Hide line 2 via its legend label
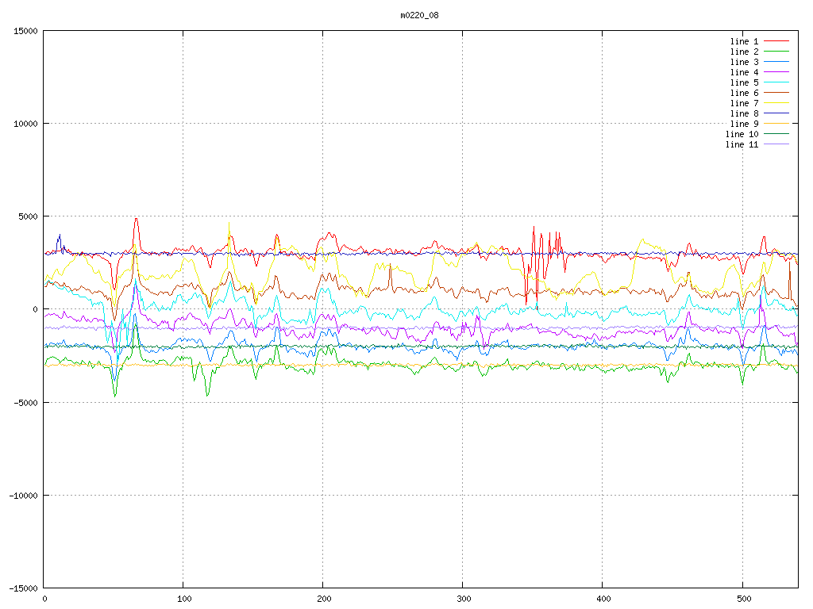The height and width of the screenshot is (609, 813). pyautogui.click(x=744, y=52)
